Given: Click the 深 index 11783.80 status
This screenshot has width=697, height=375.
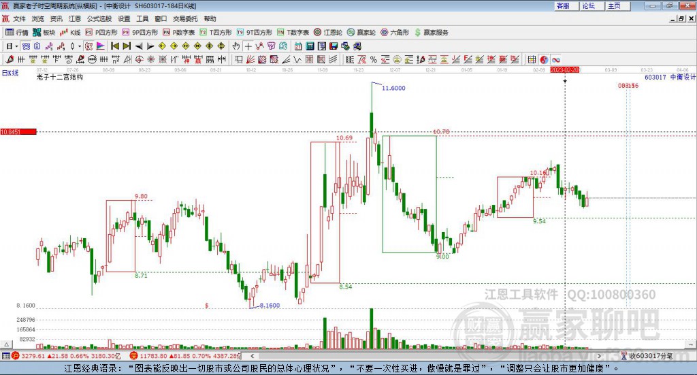Looking at the screenshot, I should tap(185, 356).
